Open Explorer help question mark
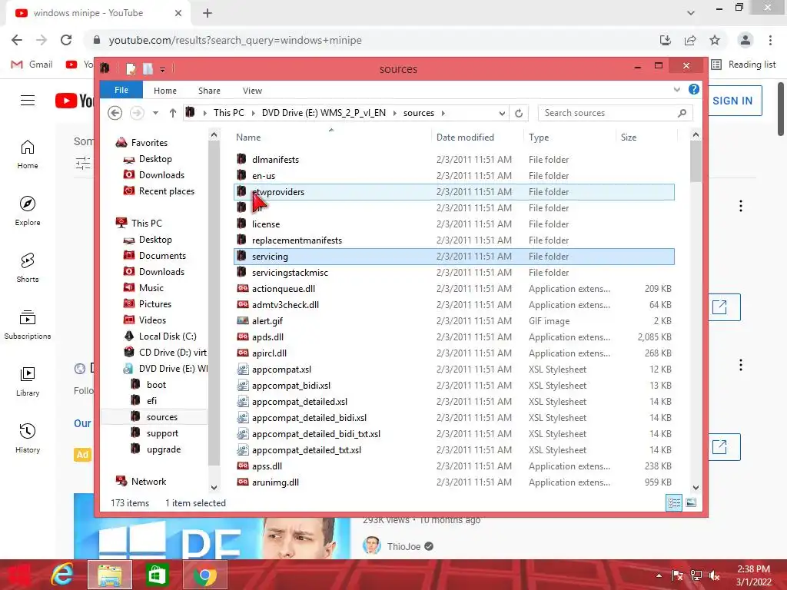This screenshot has width=787, height=590. coord(694,90)
